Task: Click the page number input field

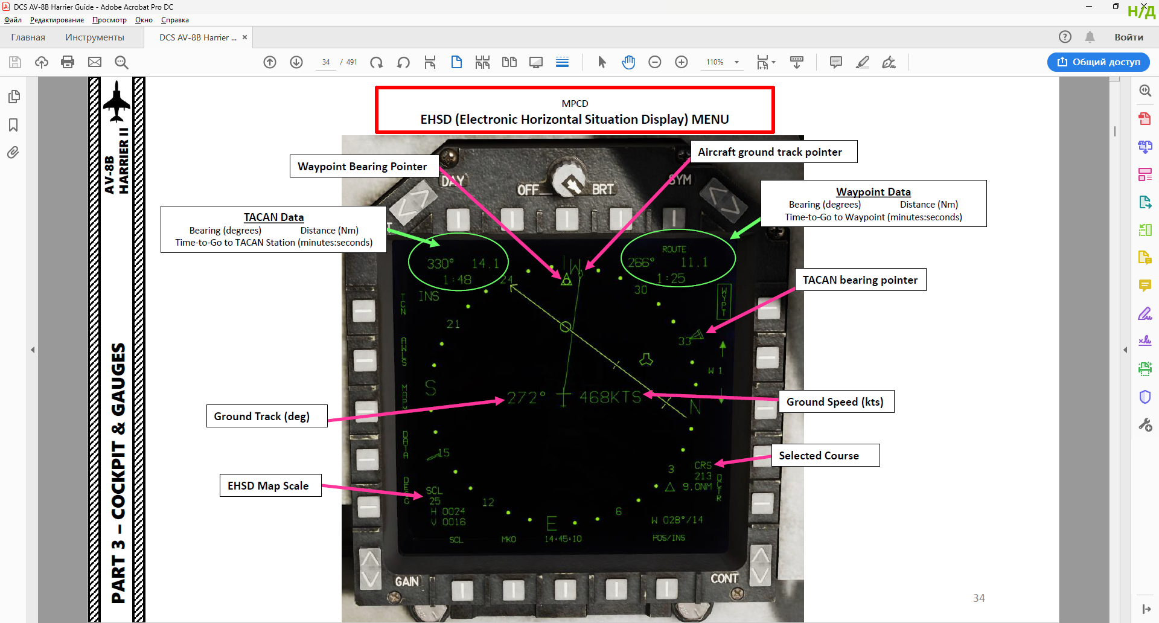Action: pyautogui.click(x=326, y=62)
